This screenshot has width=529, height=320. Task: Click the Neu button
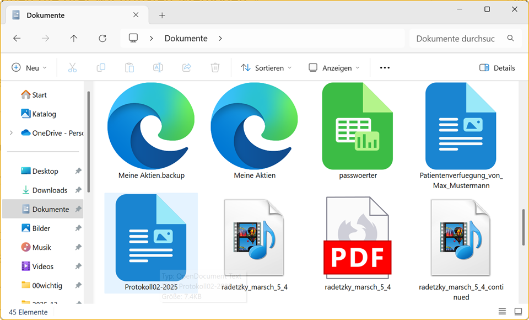coord(29,68)
